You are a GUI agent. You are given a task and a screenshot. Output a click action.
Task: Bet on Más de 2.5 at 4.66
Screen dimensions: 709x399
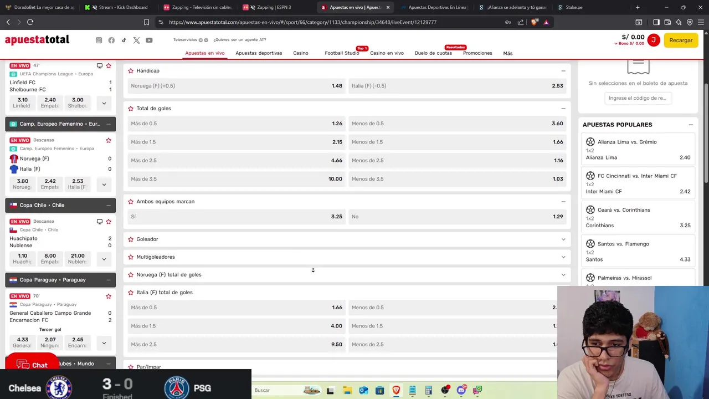237,161
